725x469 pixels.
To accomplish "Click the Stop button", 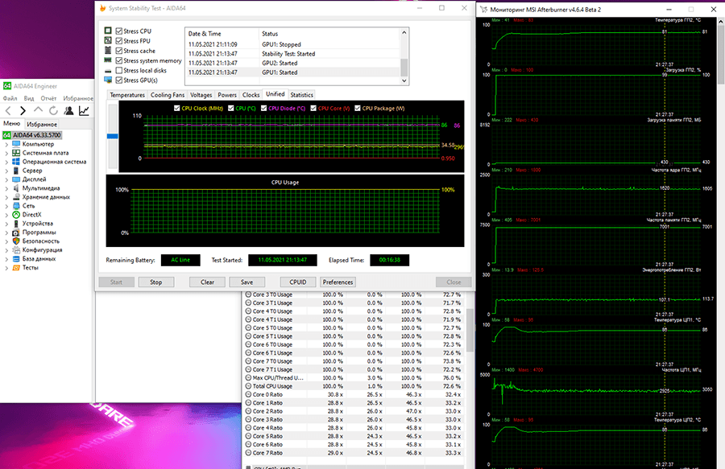I will (x=155, y=282).
